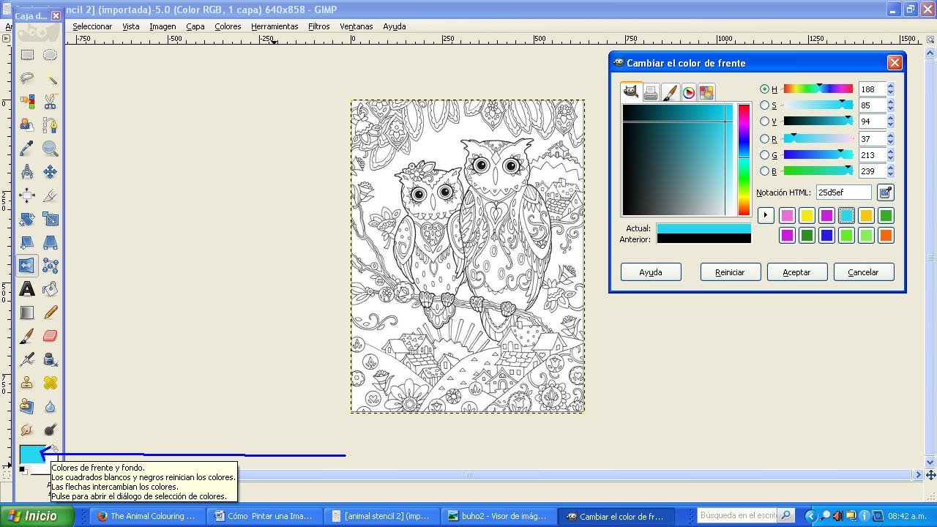This screenshot has width=937, height=527.
Task: Select the Scissors Select tool
Action: click(50, 102)
